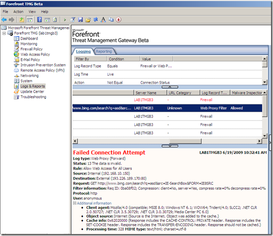Switch to the Logging tab
The image size is (273, 236).
point(83,52)
